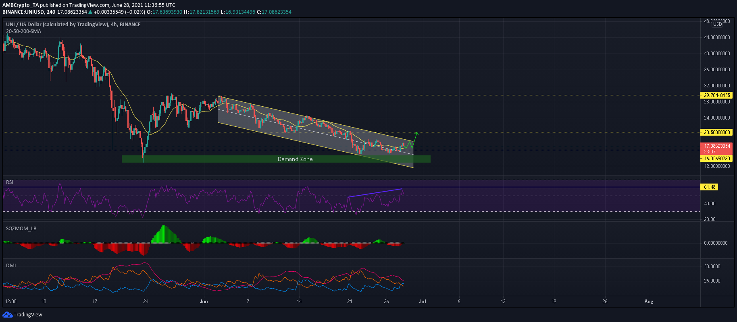Viewport: 737px width, 322px height.
Task: Click the Aug date axis label
Action: [x=649, y=301]
